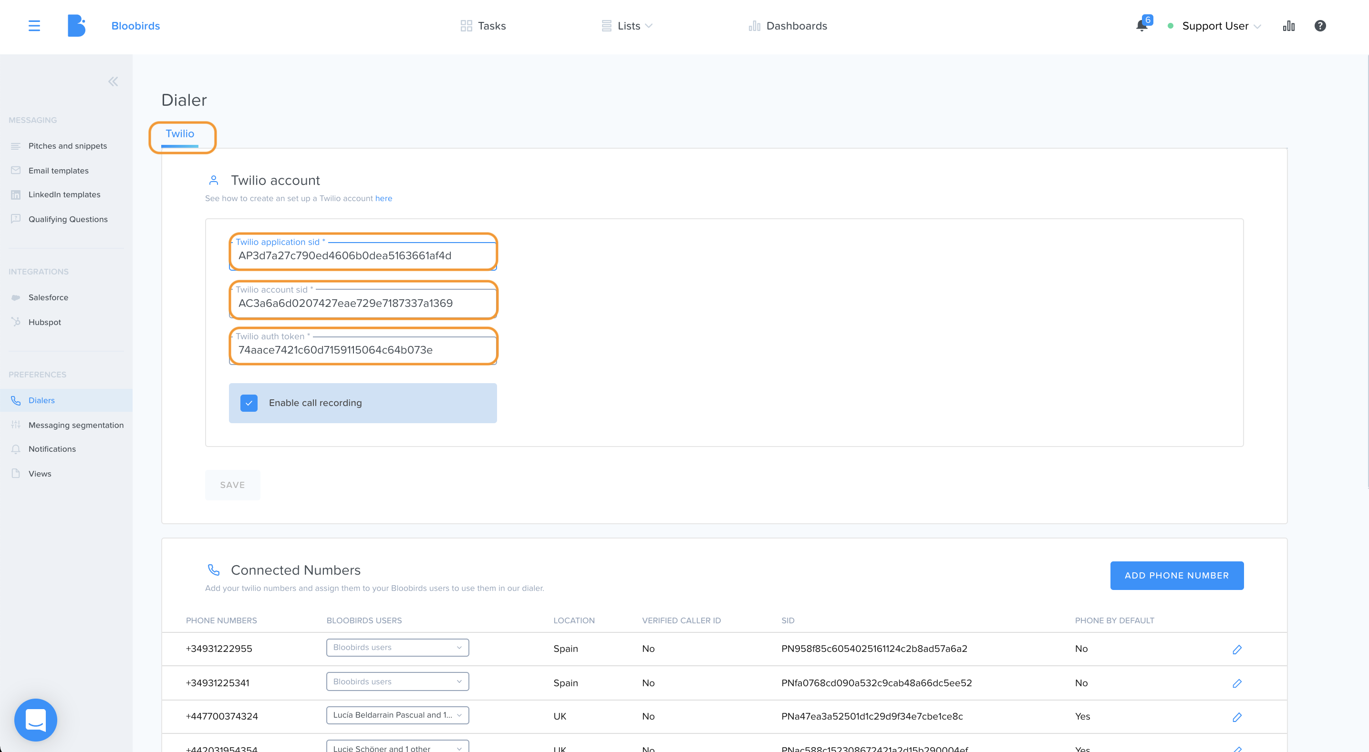The height and width of the screenshot is (752, 1369).
Task: Open Email templates
Action: 59,171
